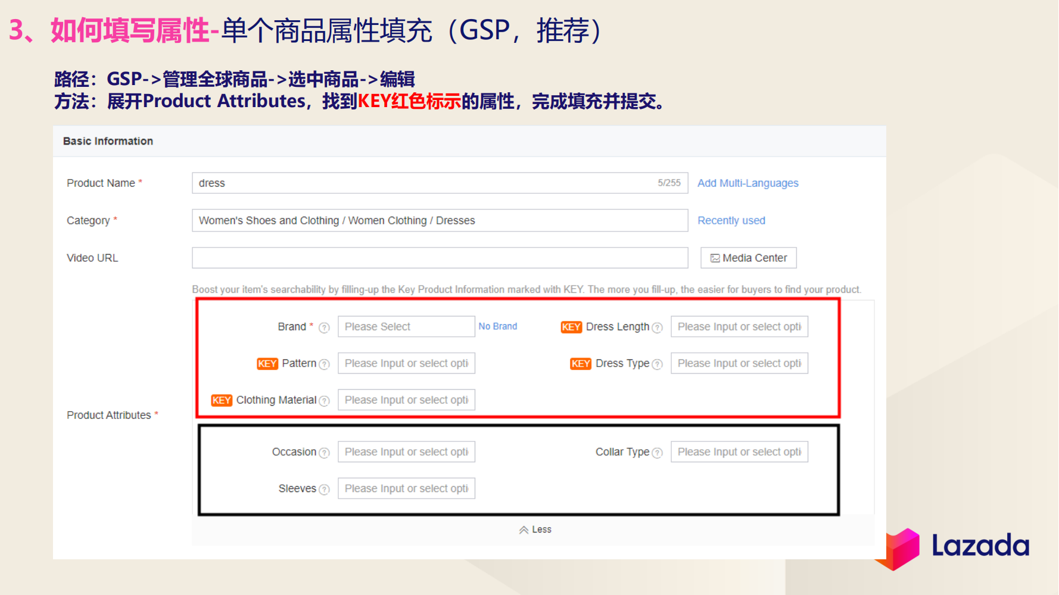Click the help icon next to Brand
Image resolution: width=1059 pixels, height=595 pixels.
[x=323, y=327]
